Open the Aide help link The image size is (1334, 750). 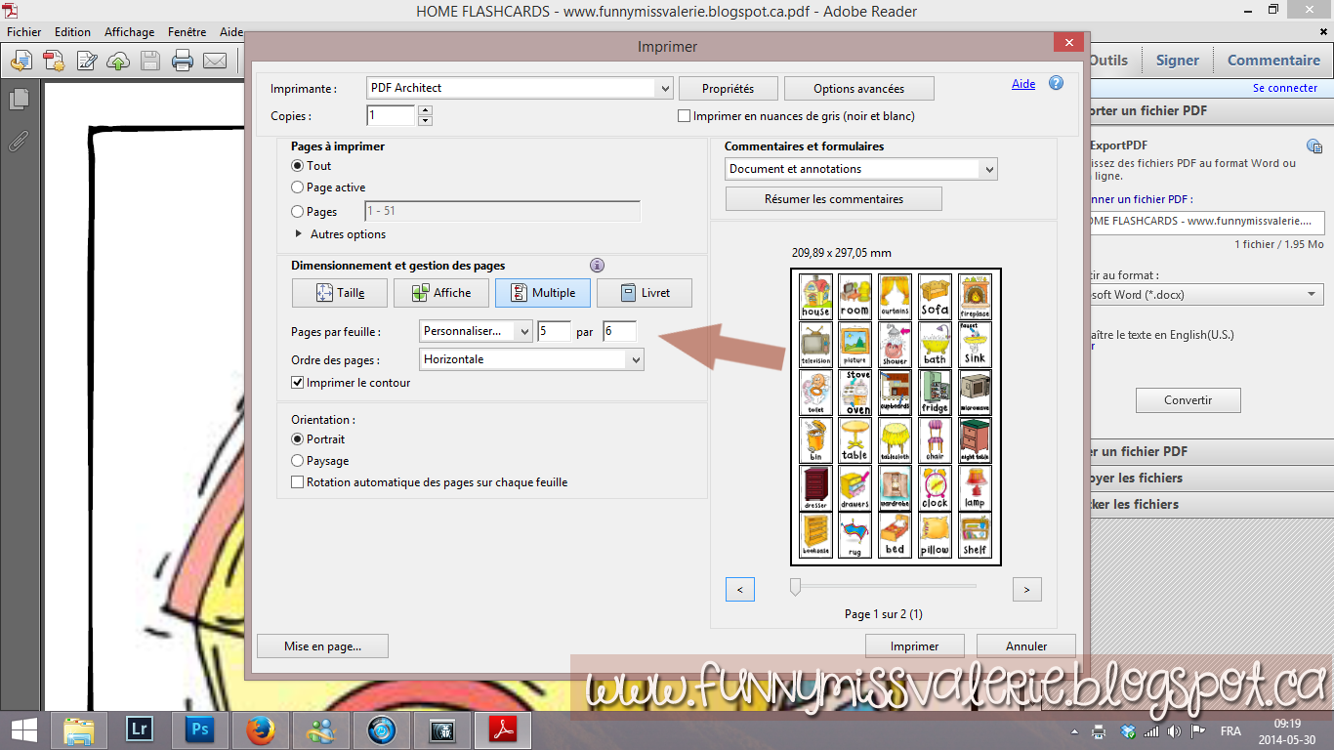(x=1023, y=84)
